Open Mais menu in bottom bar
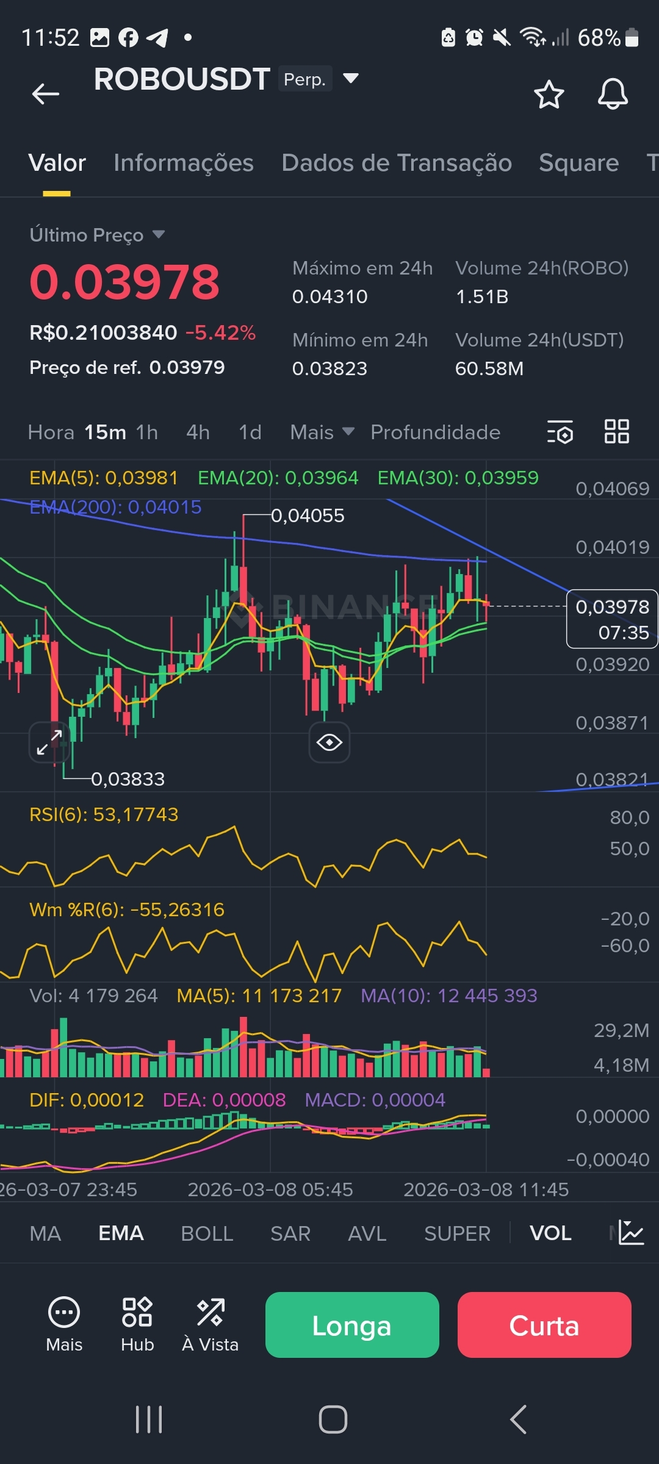 [64, 1324]
